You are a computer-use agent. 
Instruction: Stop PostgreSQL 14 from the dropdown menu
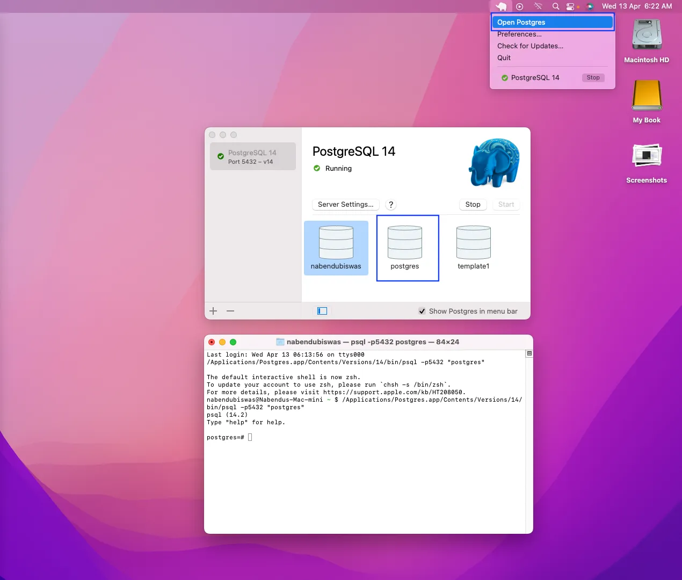click(593, 77)
